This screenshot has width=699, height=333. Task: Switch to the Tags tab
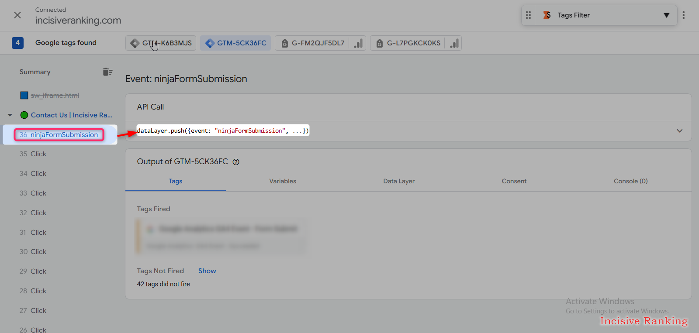pos(176,181)
